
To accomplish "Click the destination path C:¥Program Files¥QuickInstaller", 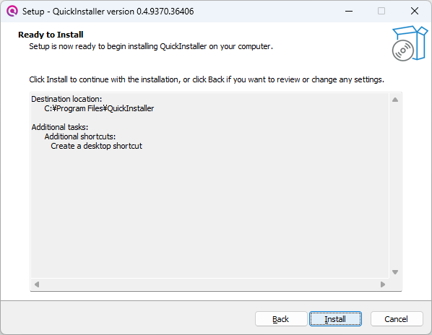I will point(99,108).
